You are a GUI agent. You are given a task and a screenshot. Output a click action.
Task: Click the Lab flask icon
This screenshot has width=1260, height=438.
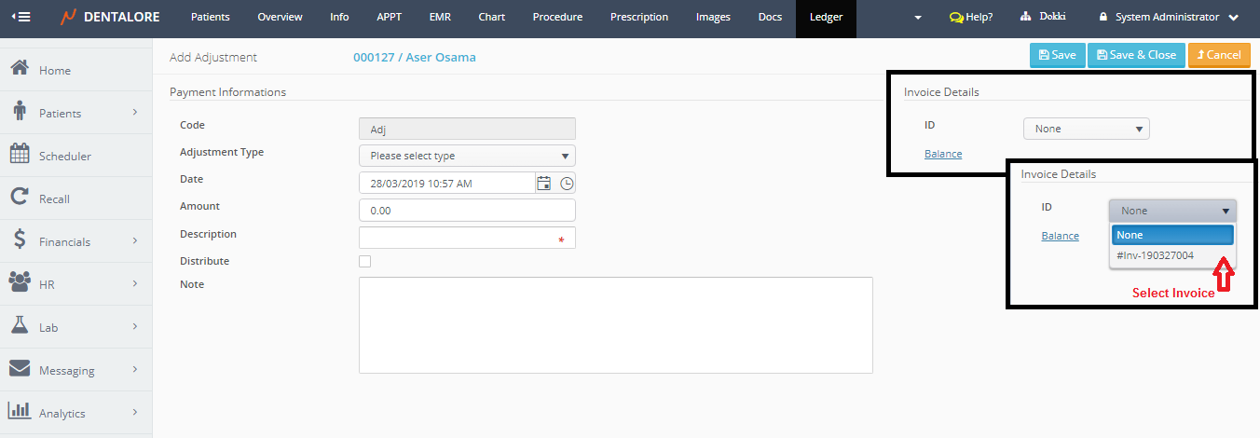(19, 326)
